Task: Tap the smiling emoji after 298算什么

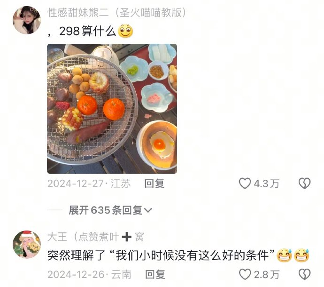Action: point(125,31)
